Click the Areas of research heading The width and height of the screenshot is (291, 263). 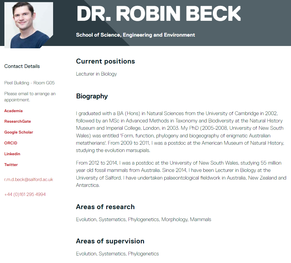[105, 207]
